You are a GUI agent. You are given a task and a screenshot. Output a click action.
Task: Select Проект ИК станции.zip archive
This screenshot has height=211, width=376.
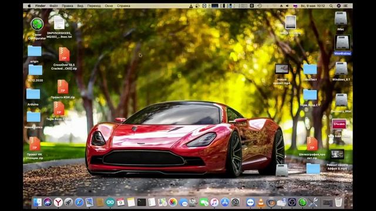click(x=35, y=144)
